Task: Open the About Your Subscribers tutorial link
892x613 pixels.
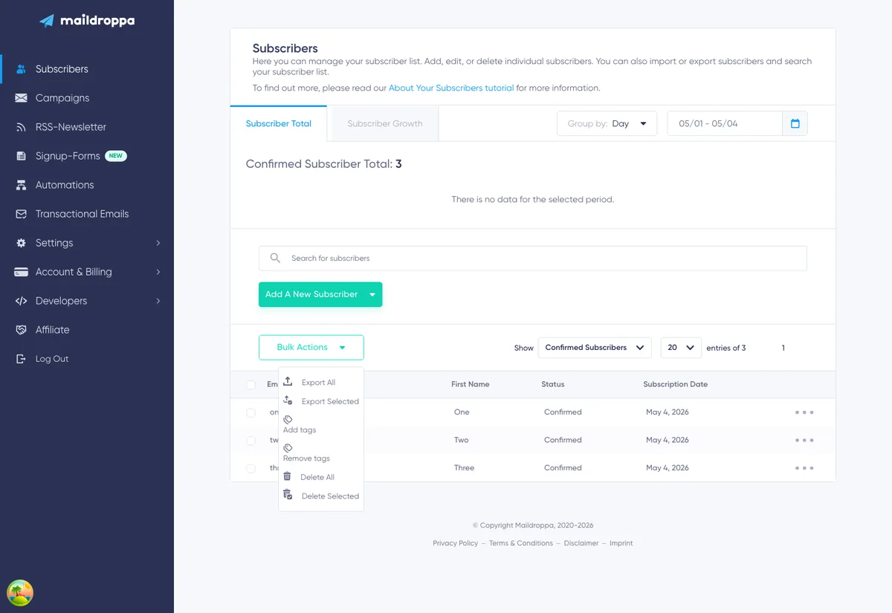Action: point(451,88)
